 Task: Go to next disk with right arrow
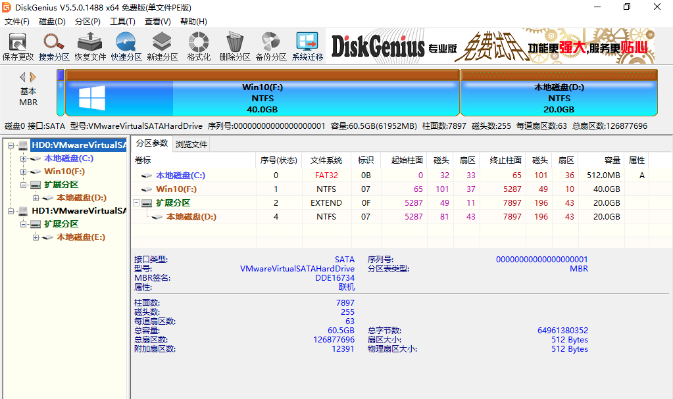tap(33, 77)
